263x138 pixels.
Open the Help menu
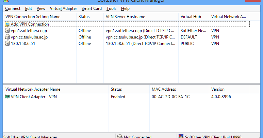click(125, 9)
